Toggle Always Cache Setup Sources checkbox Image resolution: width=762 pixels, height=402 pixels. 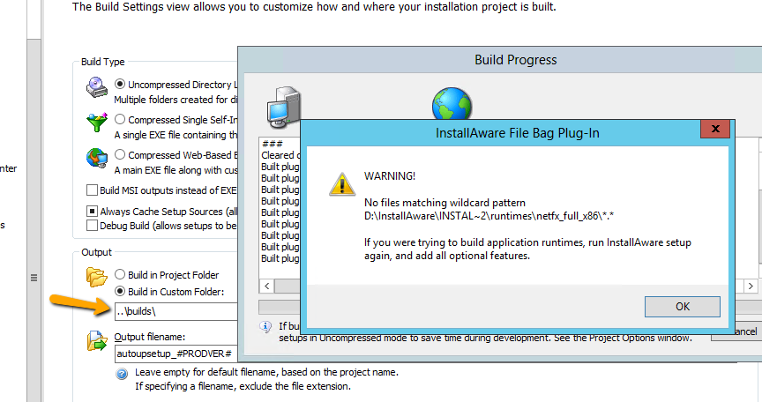[x=92, y=212]
